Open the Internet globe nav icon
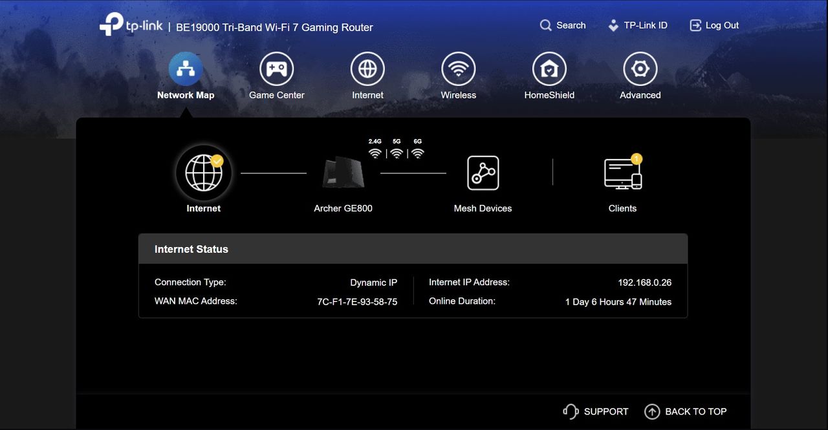The image size is (828, 430). (367, 69)
